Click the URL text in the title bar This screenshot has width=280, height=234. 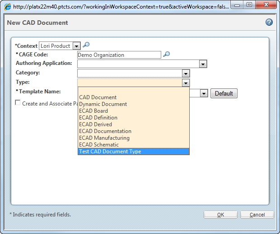pyautogui.click(x=121, y=7)
